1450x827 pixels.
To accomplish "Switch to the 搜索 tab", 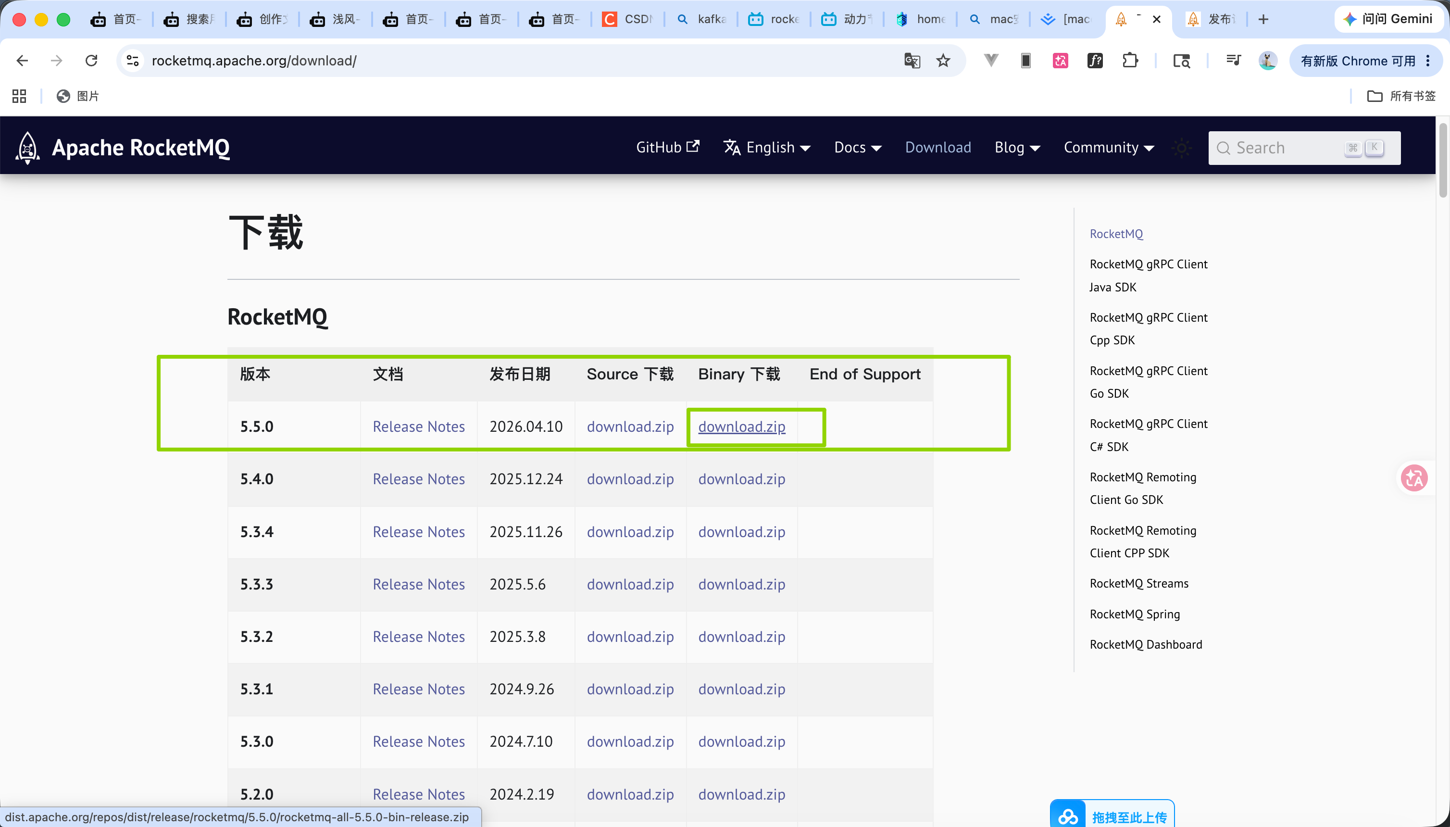I will tap(189, 19).
